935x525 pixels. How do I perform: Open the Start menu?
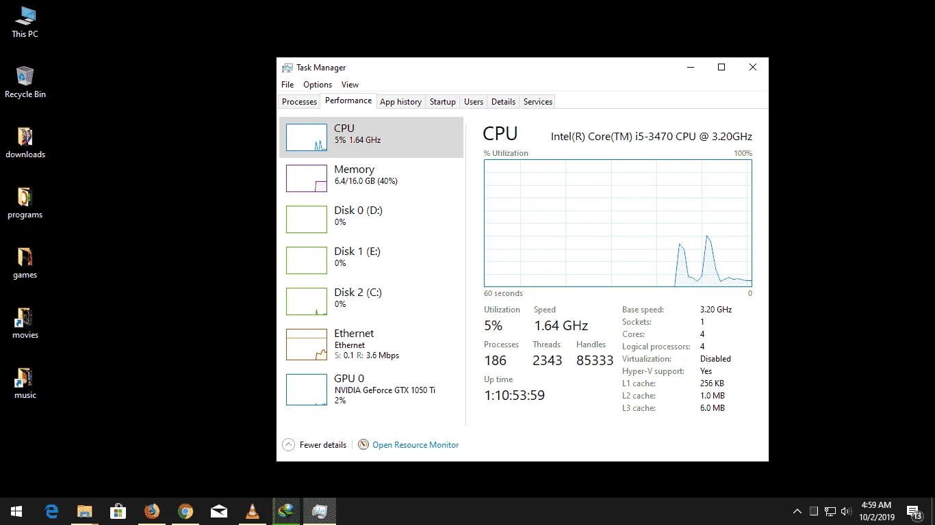tap(16, 511)
